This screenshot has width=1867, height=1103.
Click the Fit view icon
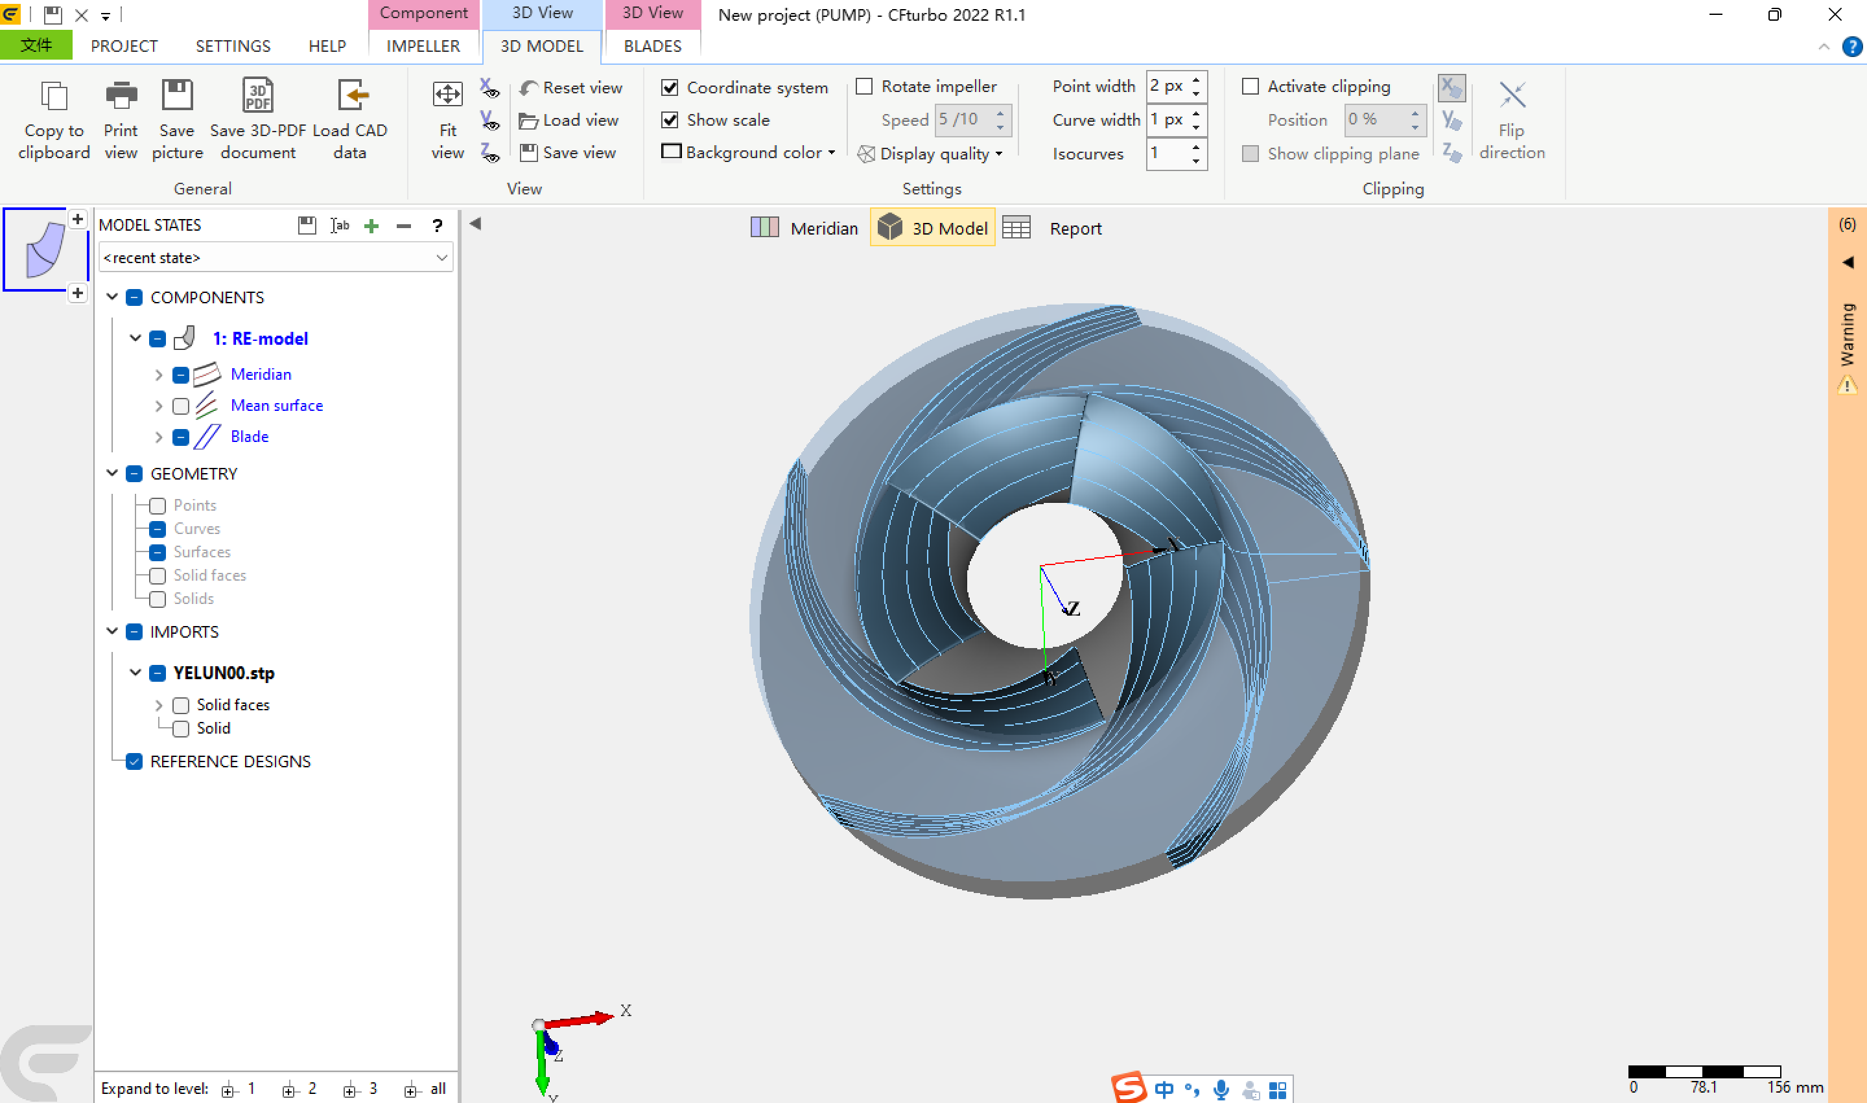447,95
